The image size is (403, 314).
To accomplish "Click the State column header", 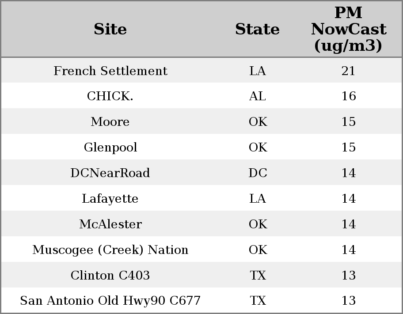I will tap(257, 29).
